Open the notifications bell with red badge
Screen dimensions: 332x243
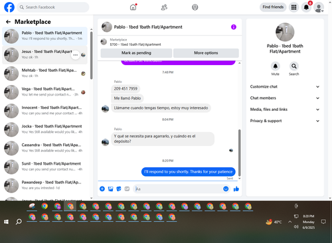click(306, 7)
